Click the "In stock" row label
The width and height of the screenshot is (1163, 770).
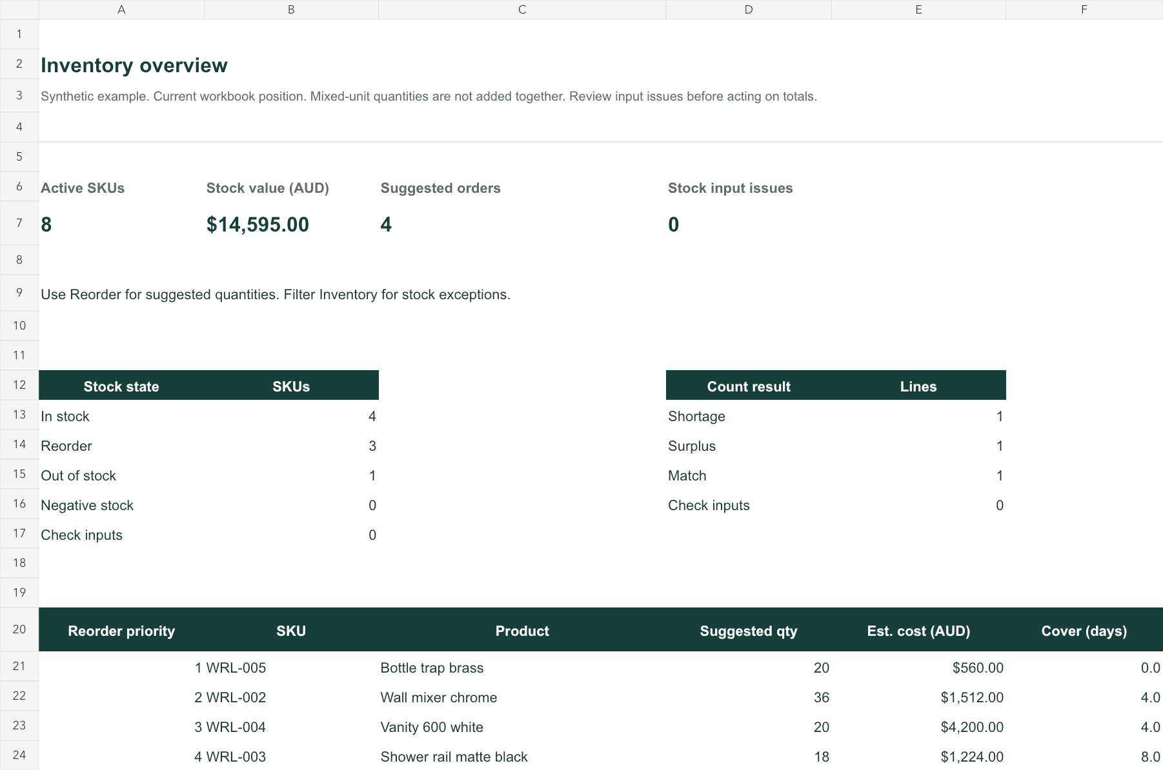(x=65, y=416)
